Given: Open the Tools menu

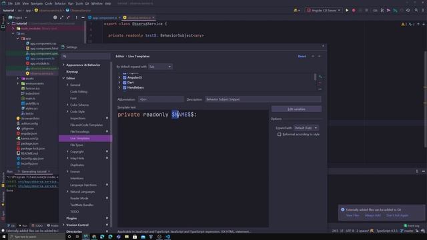Looking at the screenshot, I should 79,3.
